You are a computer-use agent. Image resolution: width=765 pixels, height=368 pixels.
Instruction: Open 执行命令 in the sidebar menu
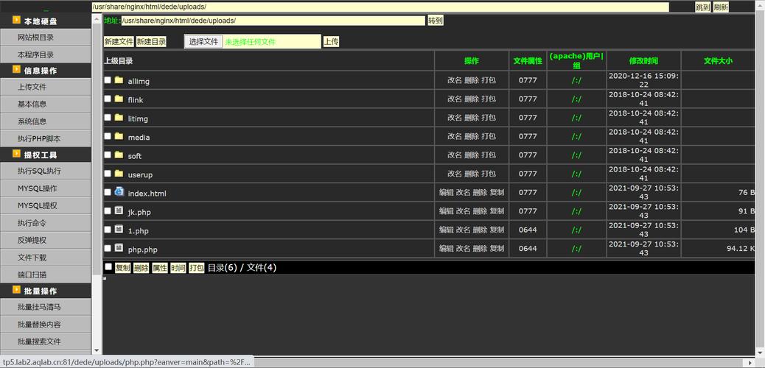pyautogui.click(x=32, y=223)
